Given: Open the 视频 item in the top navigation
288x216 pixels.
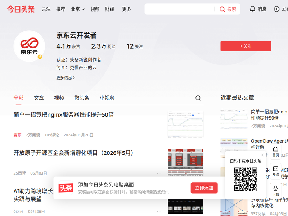Looking at the screenshot, I should [x=95, y=9].
